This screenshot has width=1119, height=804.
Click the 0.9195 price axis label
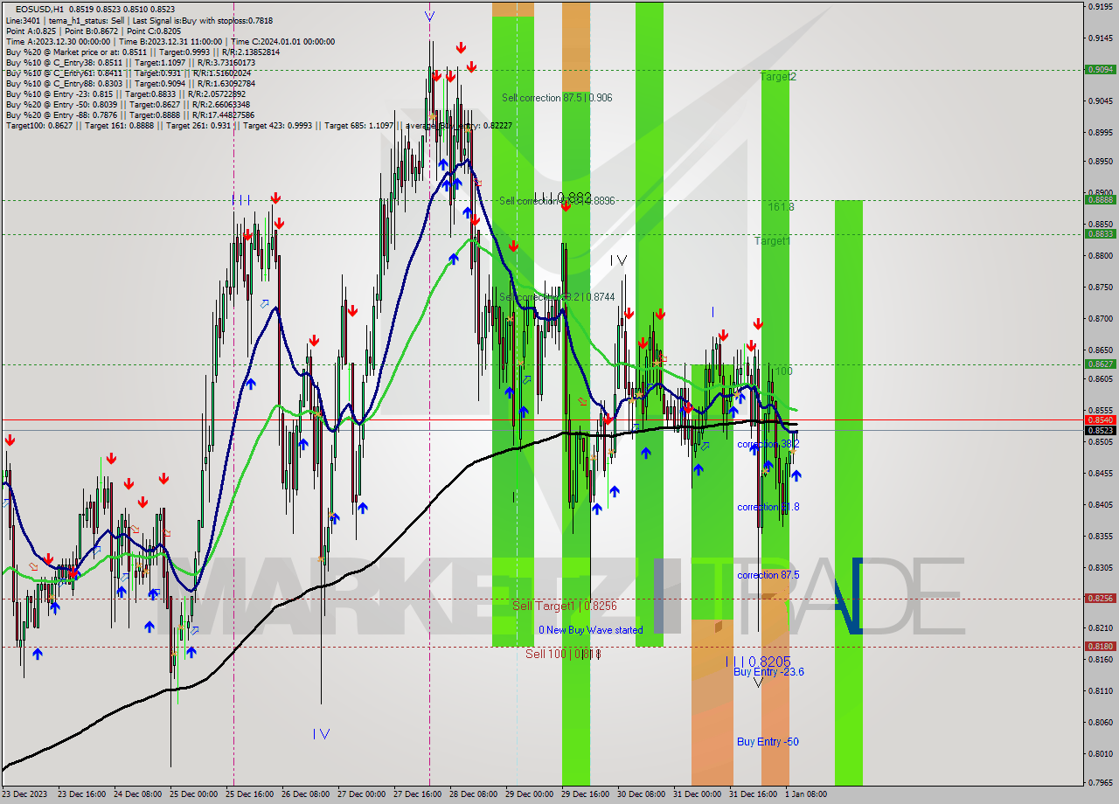[1100, 7]
